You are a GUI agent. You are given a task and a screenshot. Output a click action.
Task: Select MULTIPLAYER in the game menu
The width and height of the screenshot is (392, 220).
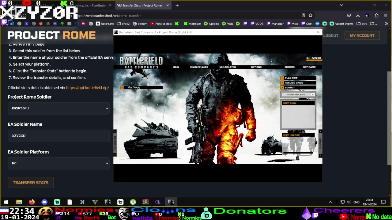click(228, 67)
